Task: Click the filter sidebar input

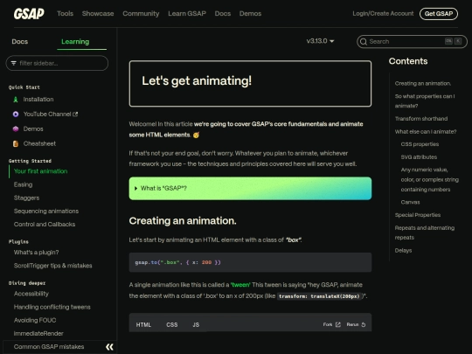Action: (x=57, y=63)
